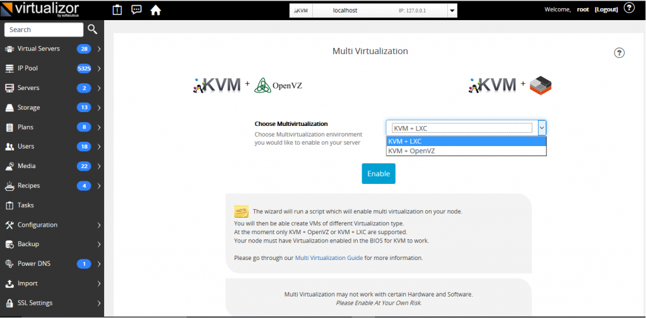Click the Storage sidebar icon
Screen dimensions: 646x318
pos(9,108)
